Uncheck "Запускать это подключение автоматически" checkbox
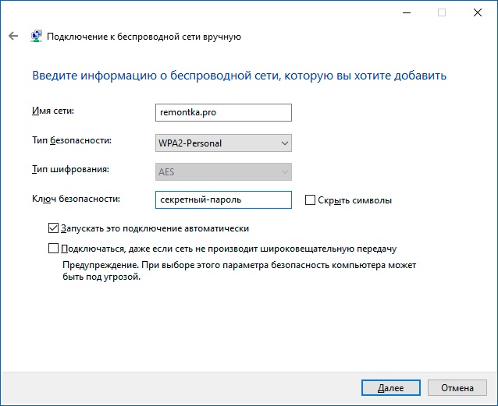 [53, 228]
